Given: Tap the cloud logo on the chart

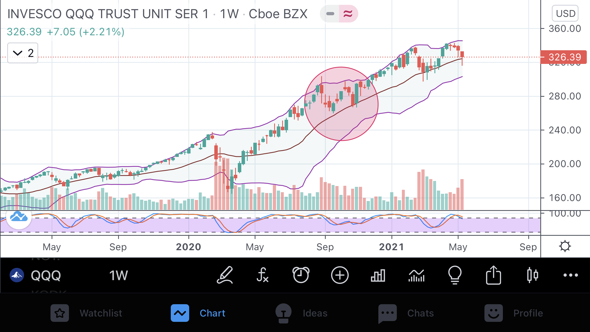Looking at the screenshot, I should coord(19,217).
